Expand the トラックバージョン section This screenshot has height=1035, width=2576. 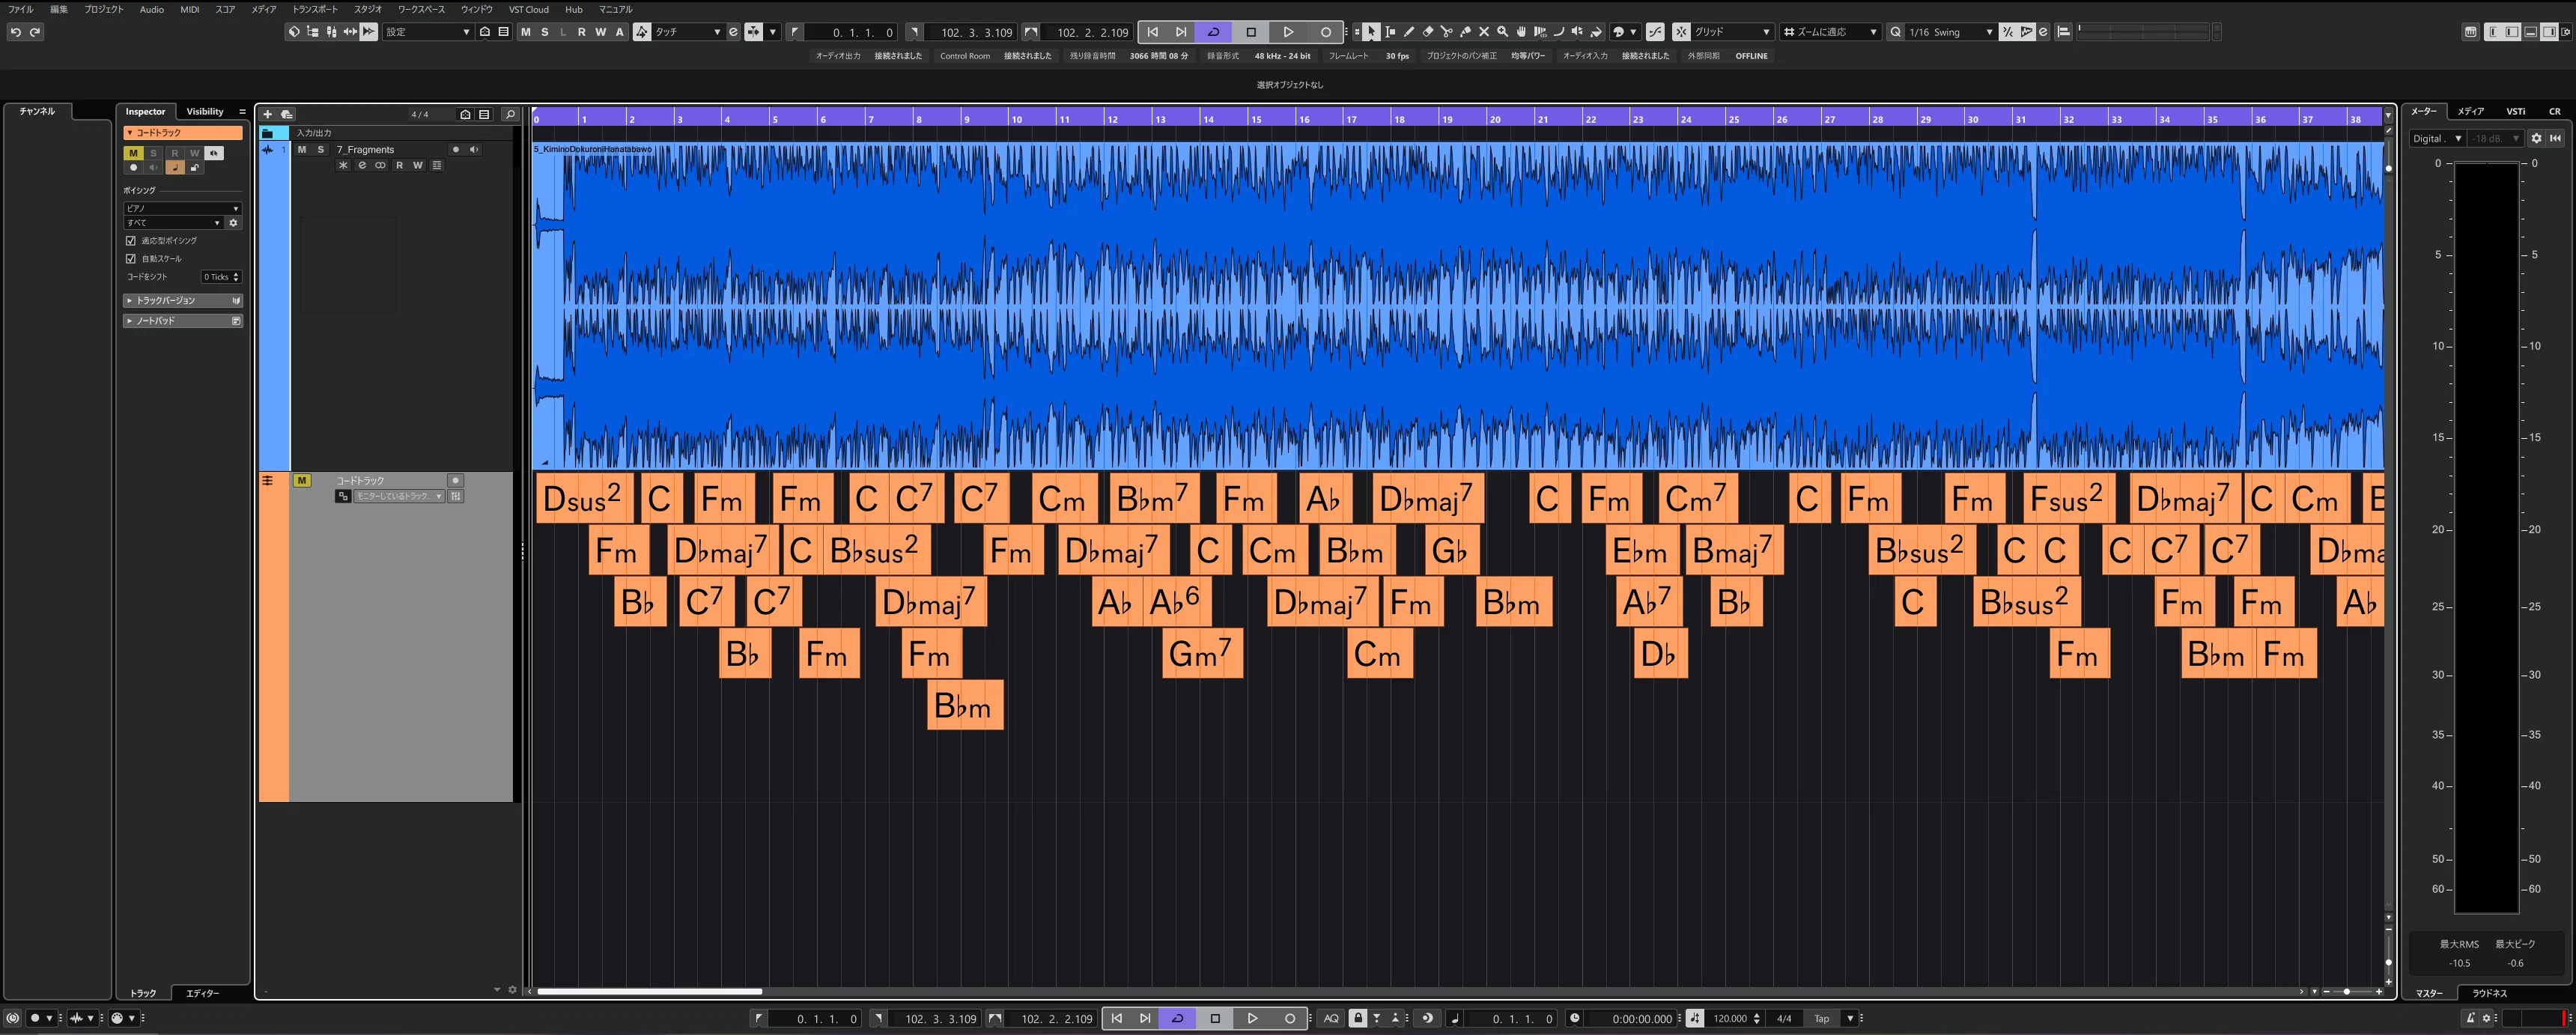[183, 300]
